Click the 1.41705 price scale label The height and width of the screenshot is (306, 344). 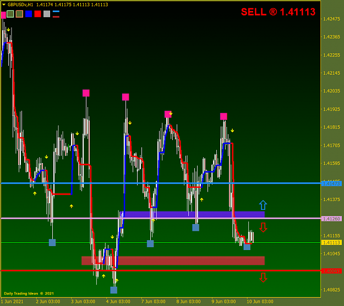pyautogui.click(x=331, y=145)
